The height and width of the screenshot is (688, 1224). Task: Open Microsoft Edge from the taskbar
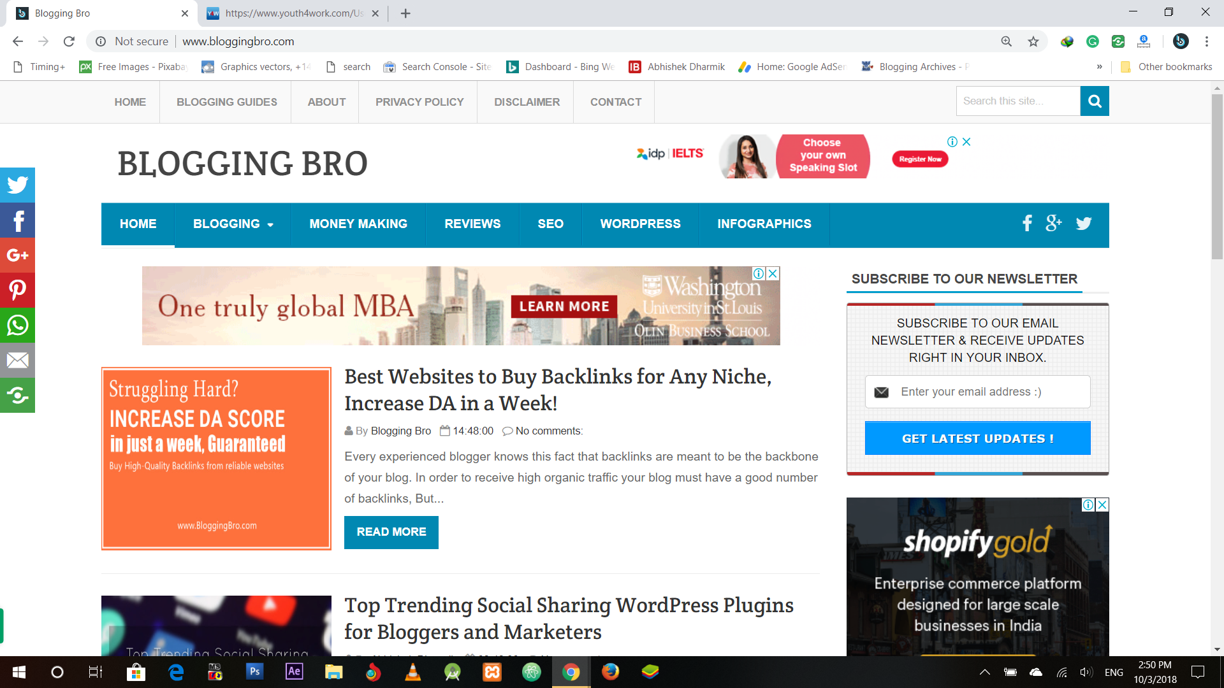(175, 671)
